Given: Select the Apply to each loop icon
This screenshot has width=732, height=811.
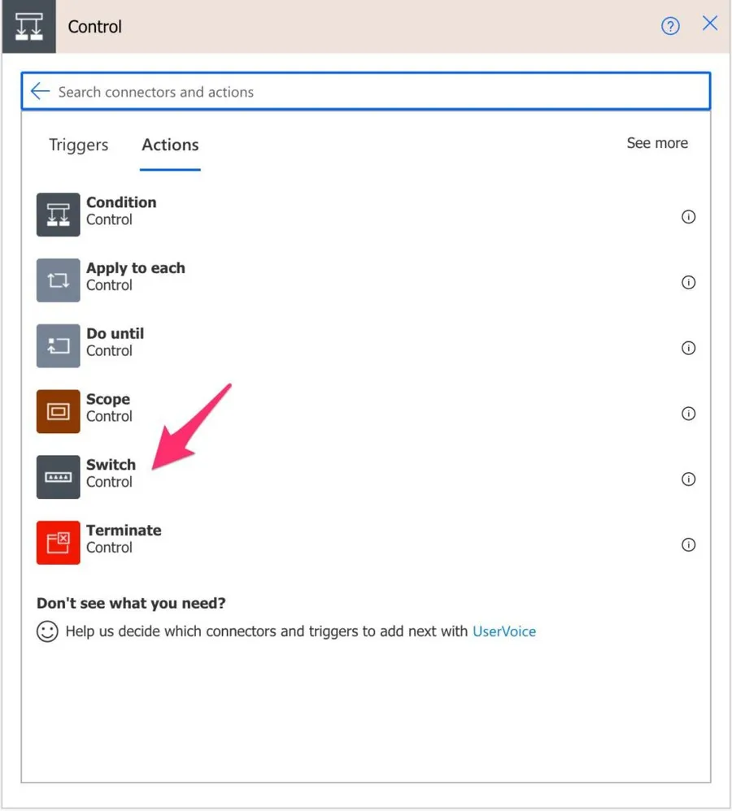Looking at the screenshot, I should tap(58, 280).
